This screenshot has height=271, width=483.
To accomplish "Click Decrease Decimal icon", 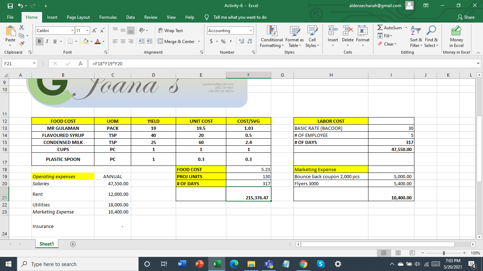I will click(249, 42).
